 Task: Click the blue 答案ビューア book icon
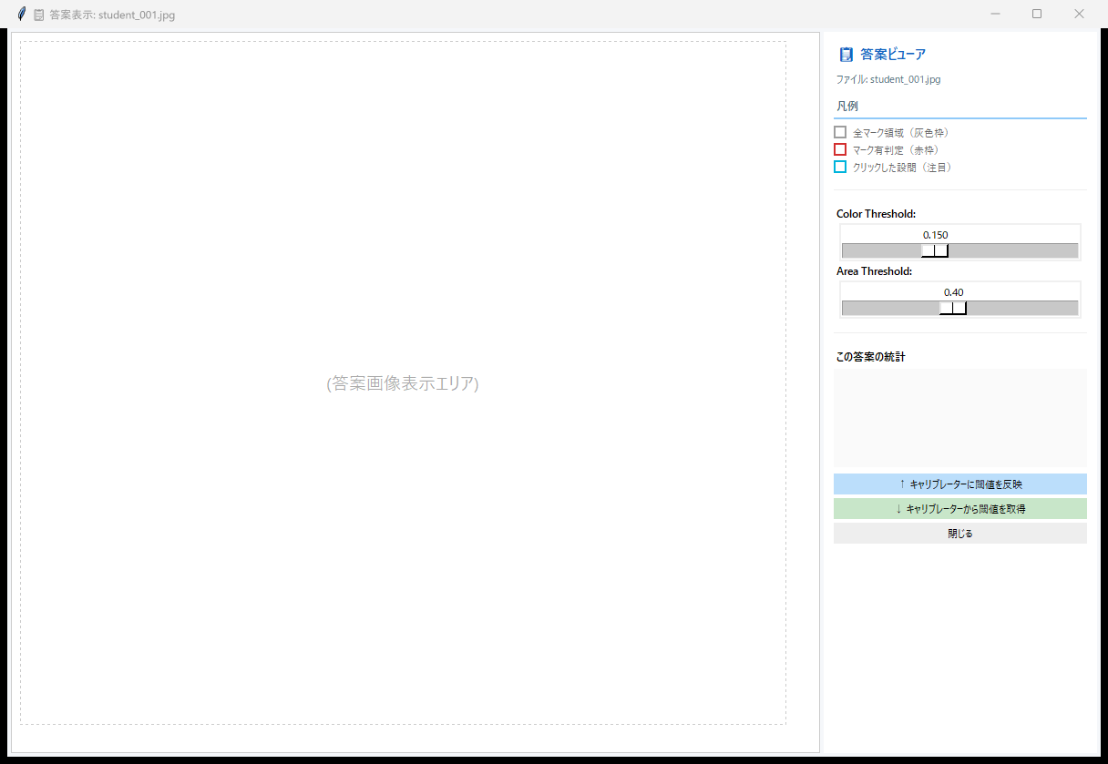click(846, 54)
